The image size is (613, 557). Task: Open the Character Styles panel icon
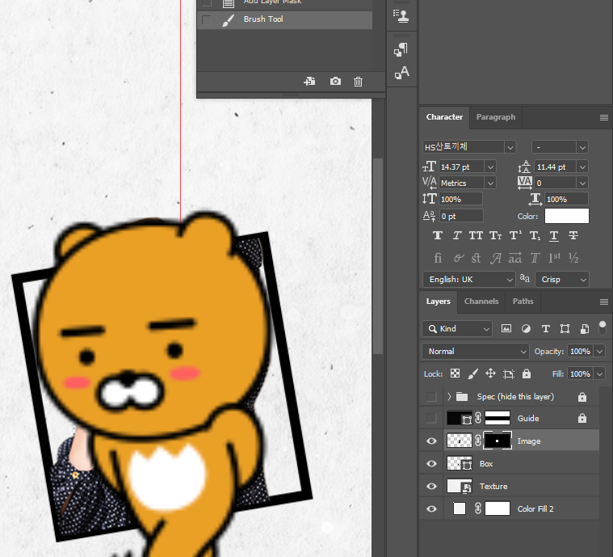pyautogui.click(x=402, y=73)
